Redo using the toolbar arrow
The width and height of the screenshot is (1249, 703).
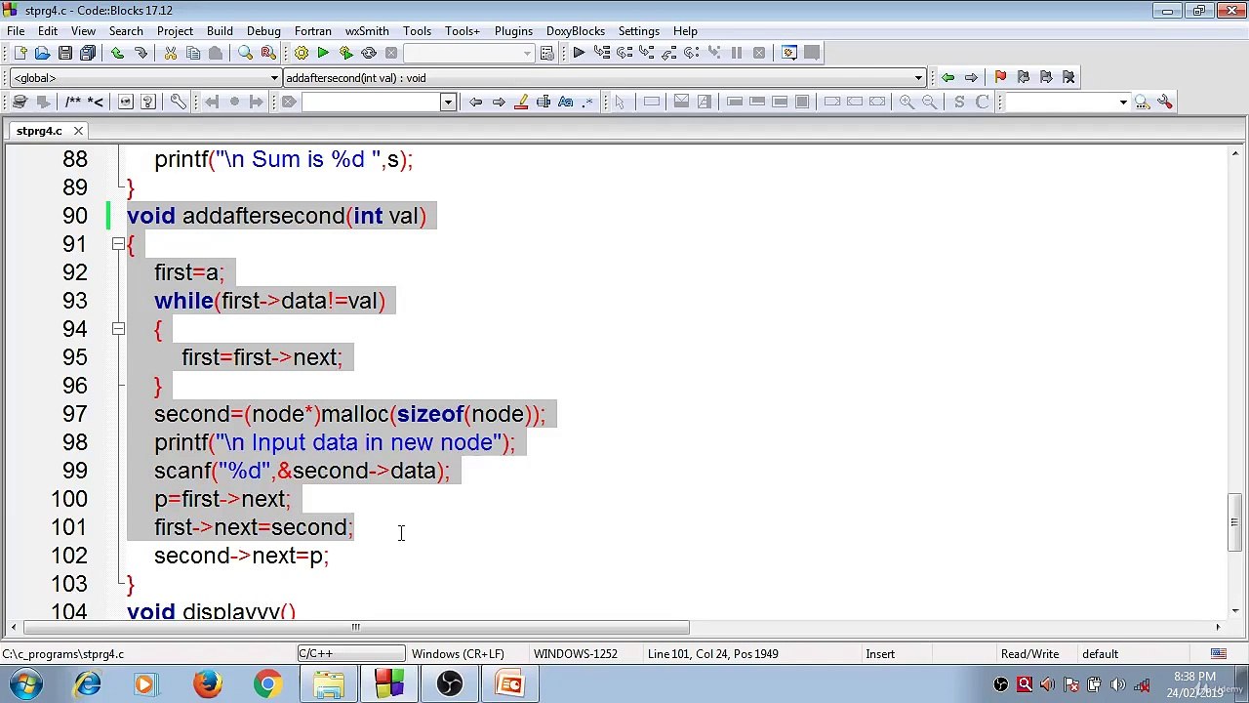[x=141, y=53]
